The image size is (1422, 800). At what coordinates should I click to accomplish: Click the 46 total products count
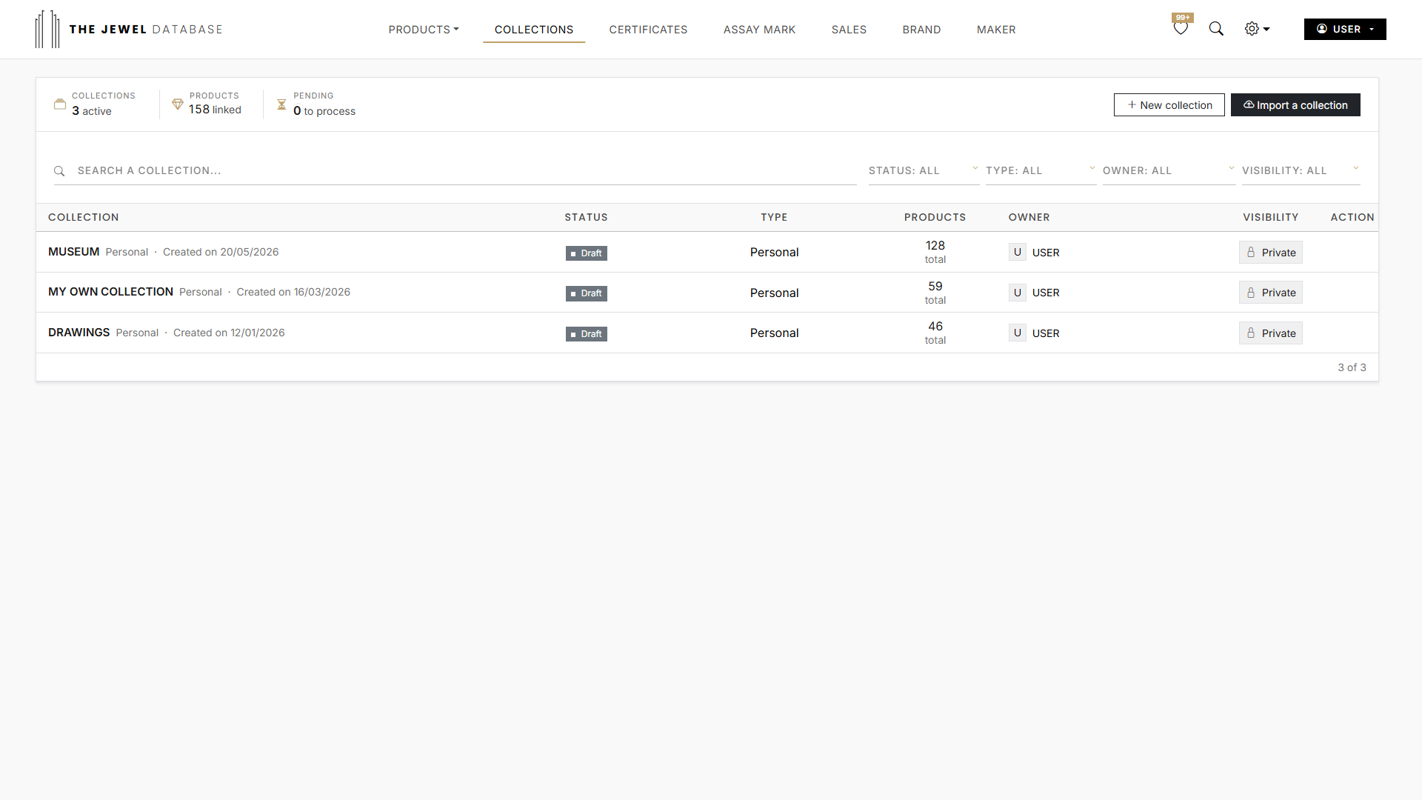[x=935, y=333]
